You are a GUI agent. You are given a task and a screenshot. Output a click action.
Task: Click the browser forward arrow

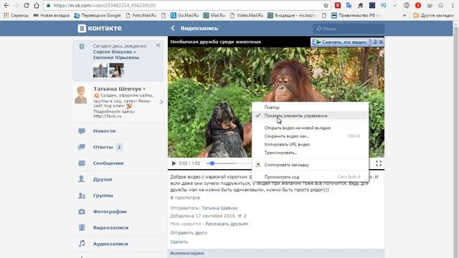[x=16, y=5]
